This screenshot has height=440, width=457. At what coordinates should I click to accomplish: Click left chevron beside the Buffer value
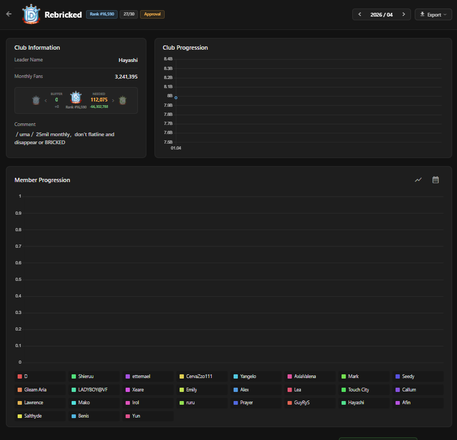[46, 100]
